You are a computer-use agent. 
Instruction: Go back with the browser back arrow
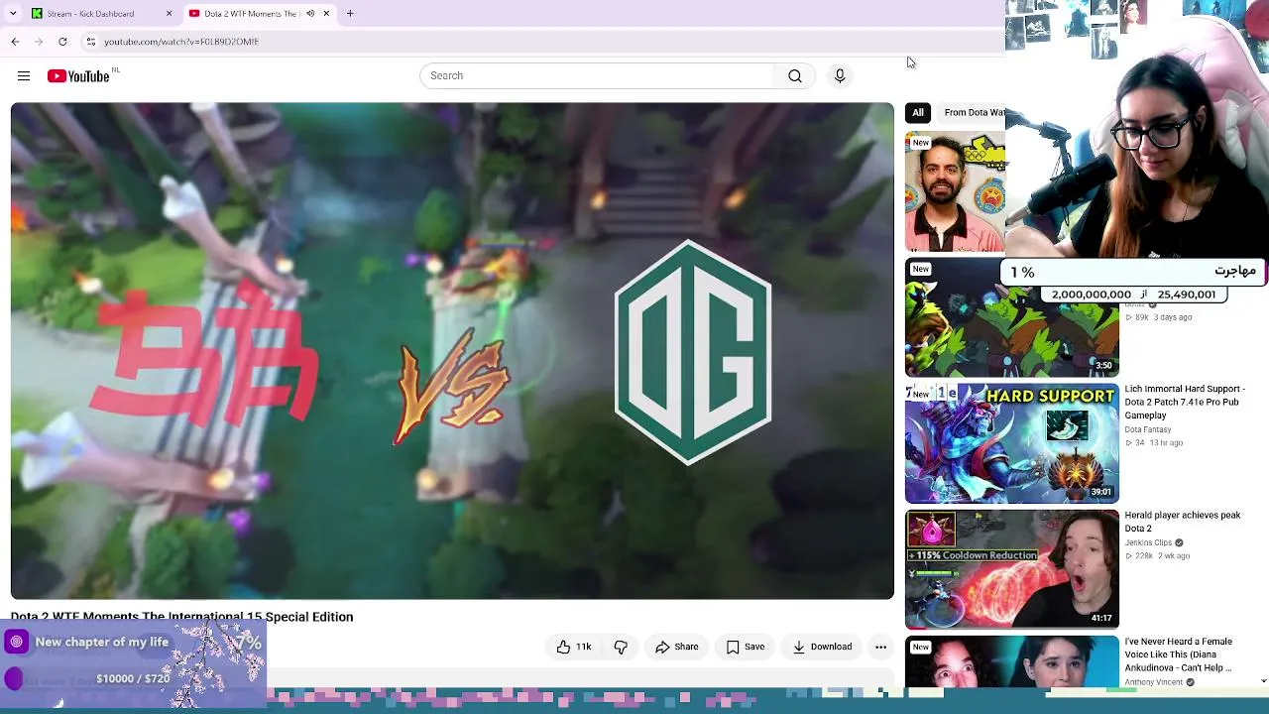coord(15,42)
